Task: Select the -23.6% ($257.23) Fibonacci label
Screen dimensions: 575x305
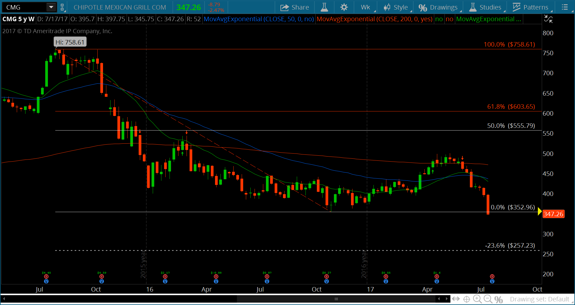Action: [510, 246]
